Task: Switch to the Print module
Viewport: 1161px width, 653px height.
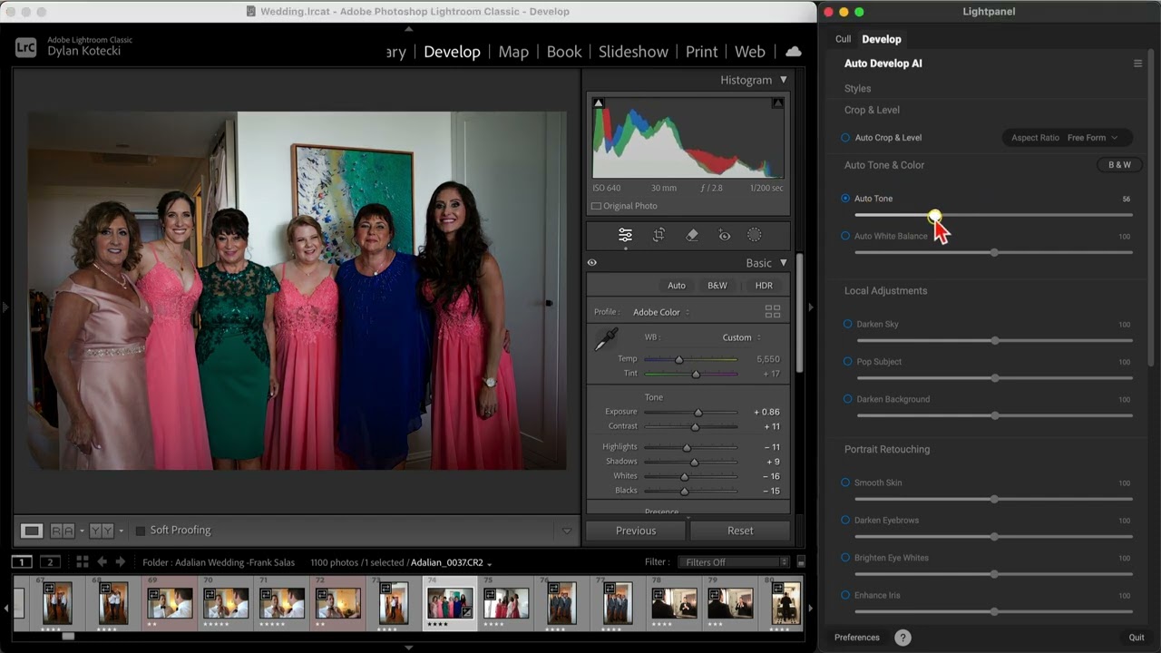Action: (701, 52)
